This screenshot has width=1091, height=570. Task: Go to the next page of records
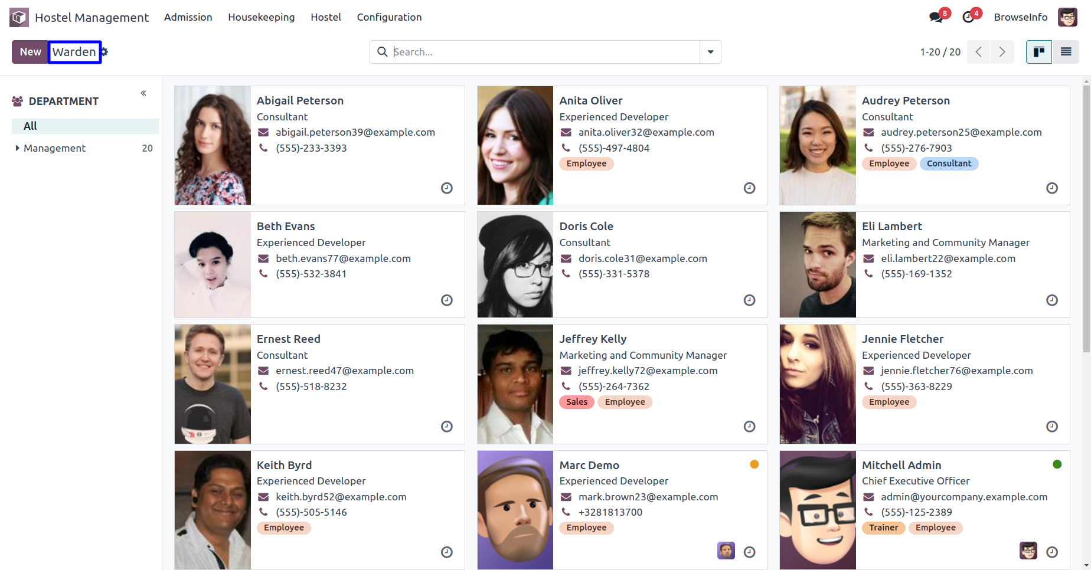click(x=1002, y=52)
